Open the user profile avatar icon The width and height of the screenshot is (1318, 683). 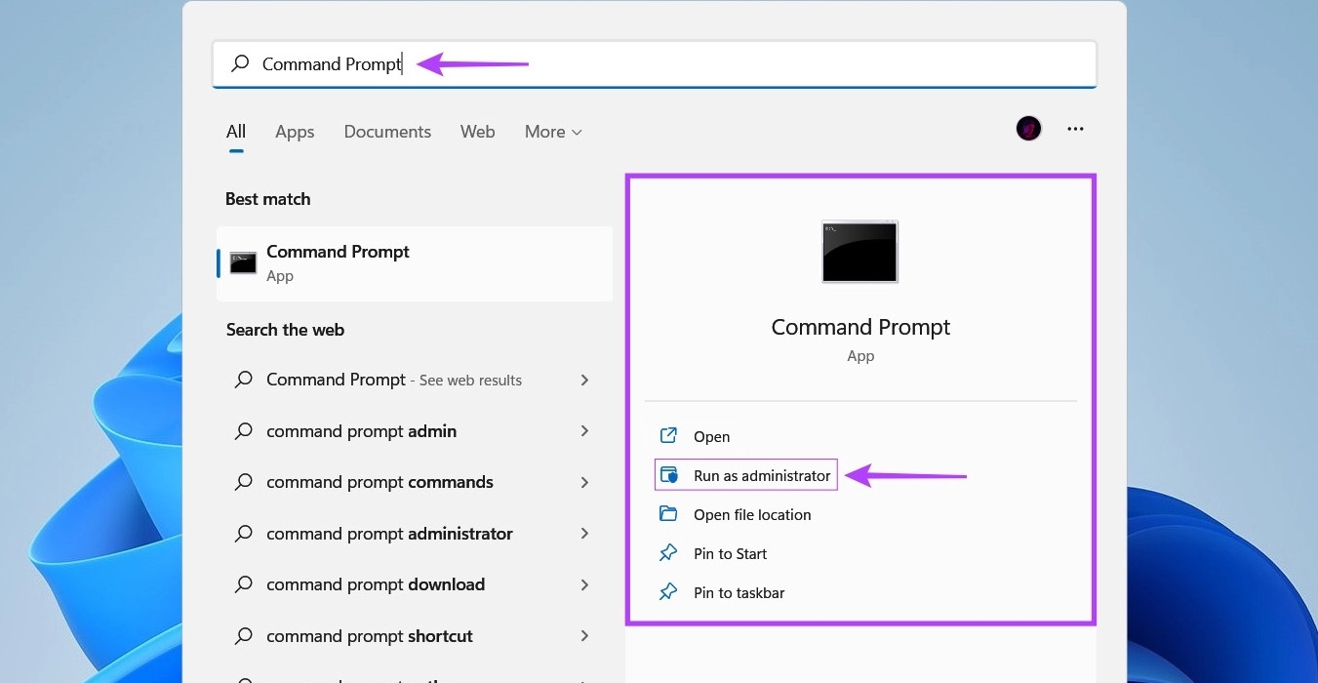(1028, 129)
